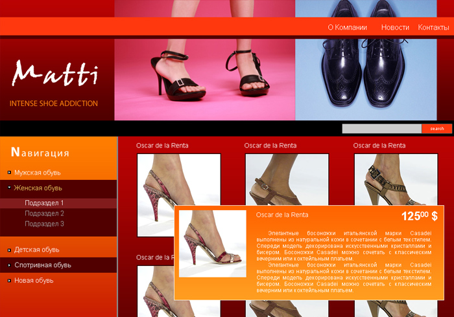
Task: Click INTENSE SHOE ADDICTION tagline
Action: pos(54,104)
